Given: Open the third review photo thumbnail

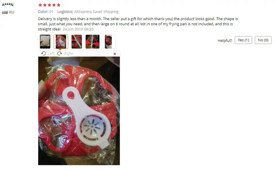Looking at the screenshot, I should 77,42.
